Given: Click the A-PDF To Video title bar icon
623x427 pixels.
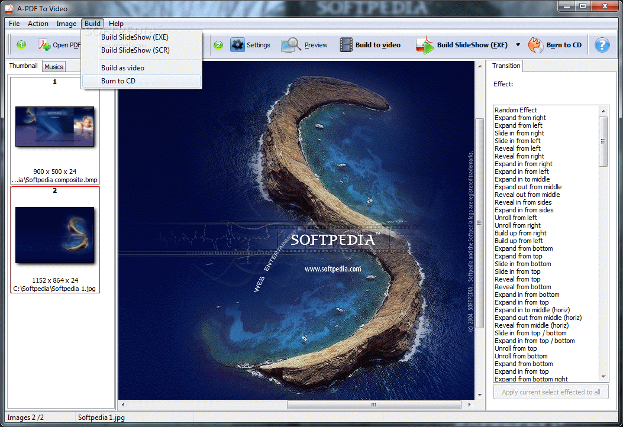Looking at the screenshot, I should (x=9, y=8).
